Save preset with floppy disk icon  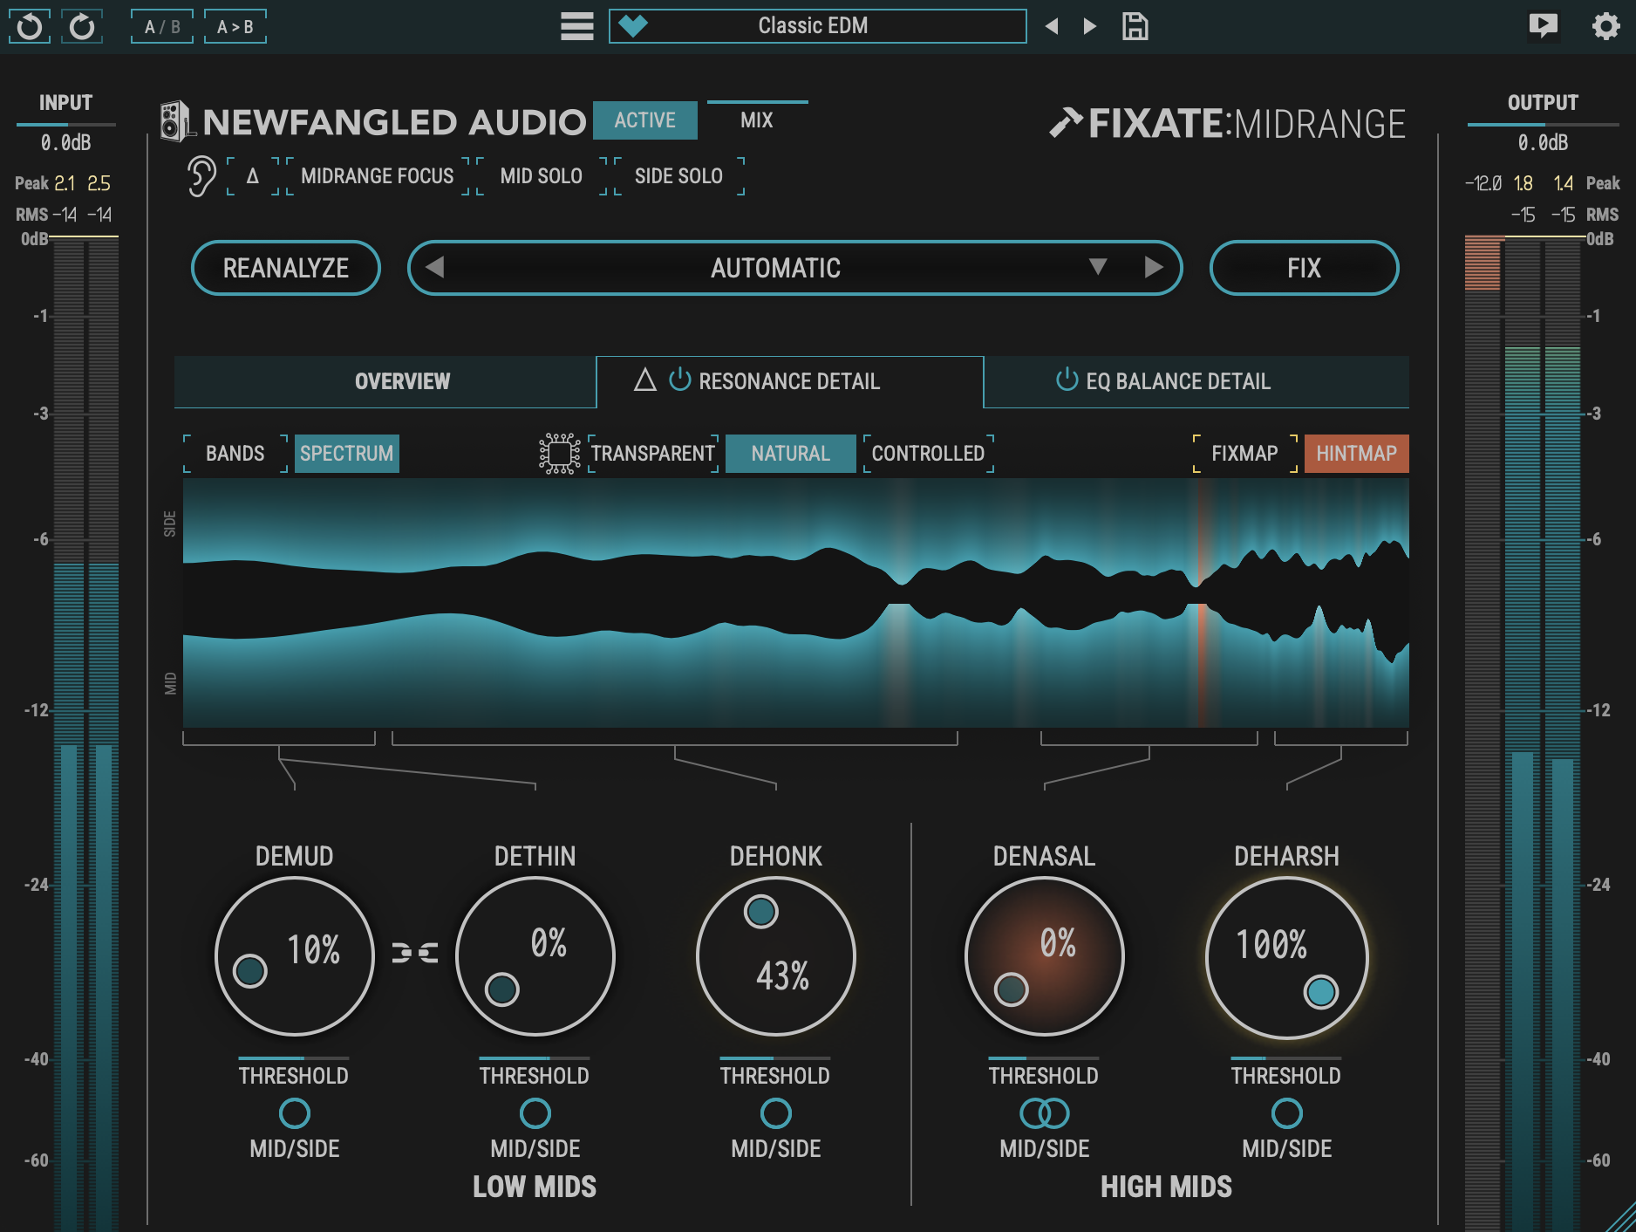[1135, 26]
